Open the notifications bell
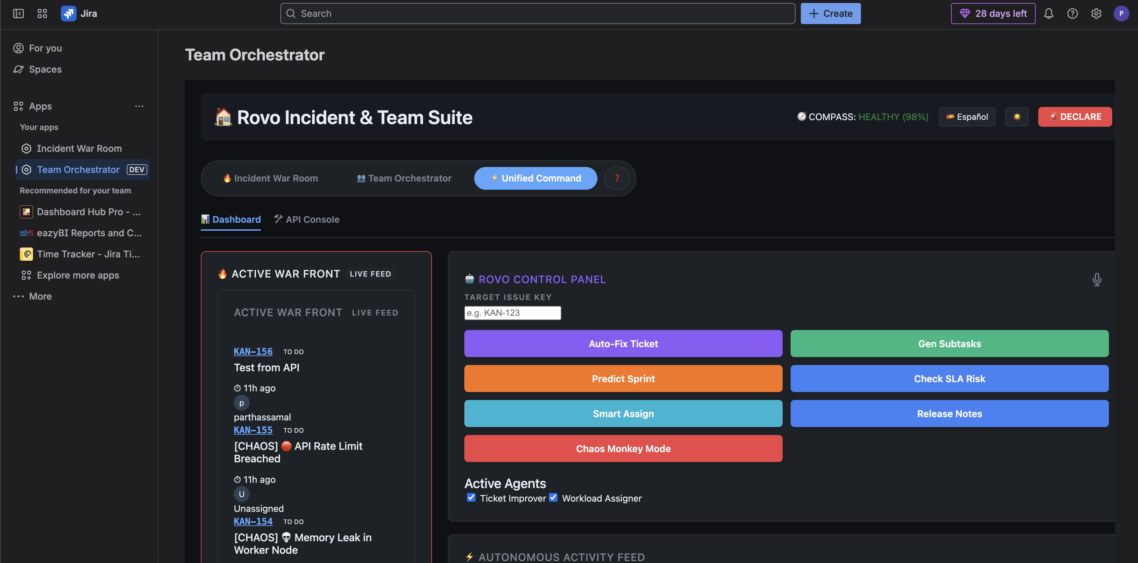1138x563 pixels. pos(1048,14)
